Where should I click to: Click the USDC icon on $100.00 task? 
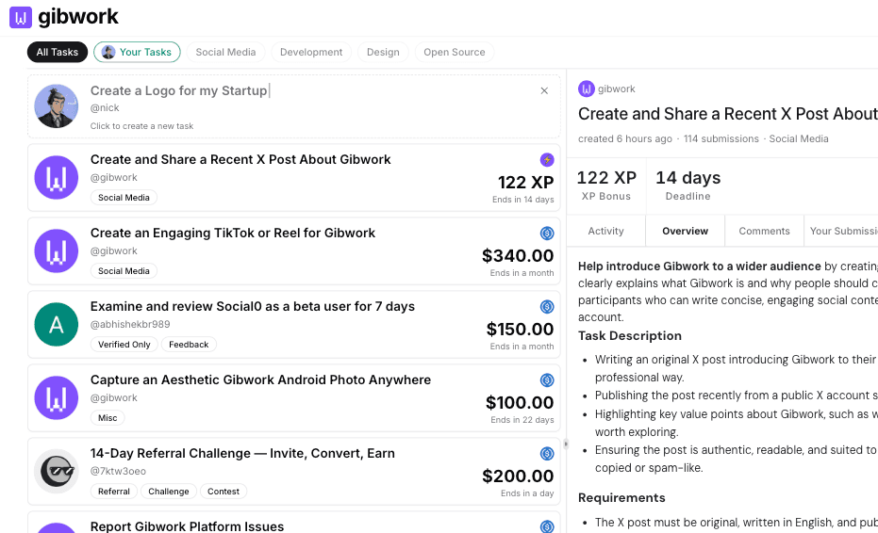click(547, 380)
